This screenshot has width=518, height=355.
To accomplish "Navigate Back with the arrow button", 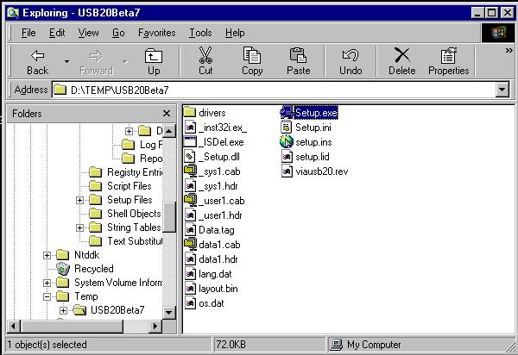I will (37, 60).
